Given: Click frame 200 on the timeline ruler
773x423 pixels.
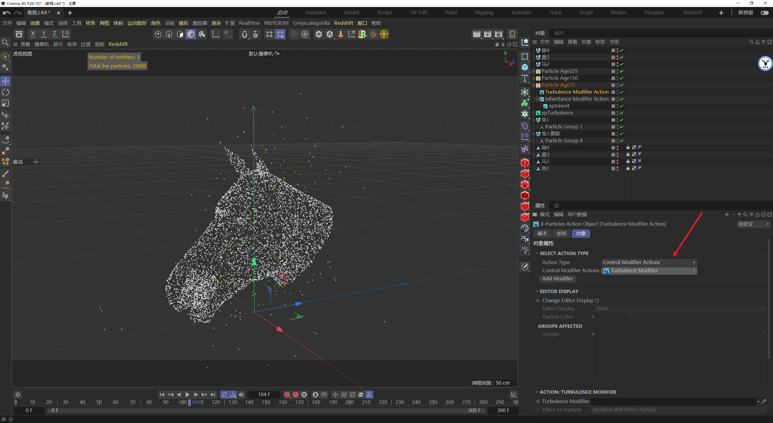Looking at the screenshot, I should pos(349,402).
